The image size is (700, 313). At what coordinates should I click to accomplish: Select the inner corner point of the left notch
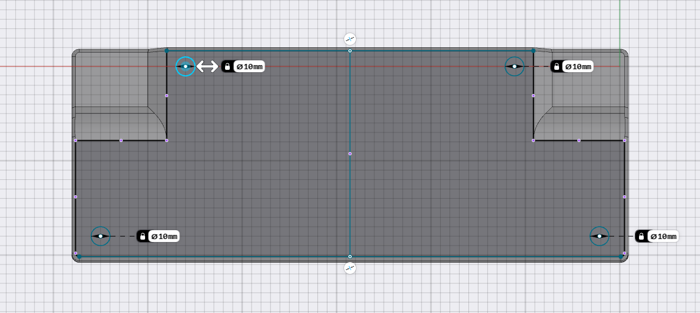[x=166, y=140]
